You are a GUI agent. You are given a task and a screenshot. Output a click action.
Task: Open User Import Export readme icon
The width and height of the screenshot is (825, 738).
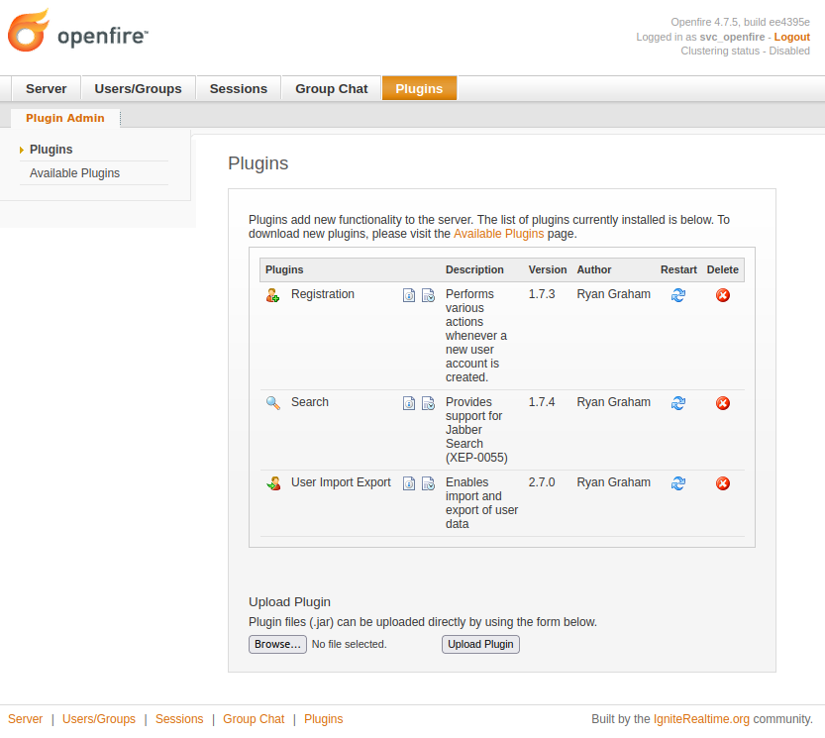pos(409,483)
